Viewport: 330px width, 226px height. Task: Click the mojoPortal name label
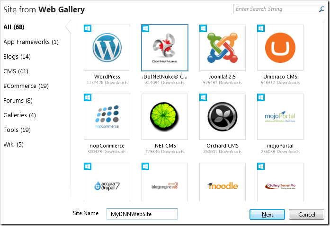coord(280,146)
